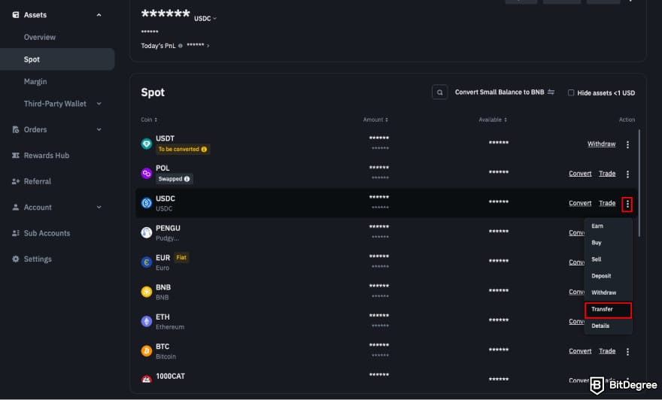Click the USDC coin icon
The height and width of the screenshot is (400, 662).
point(147,203)
